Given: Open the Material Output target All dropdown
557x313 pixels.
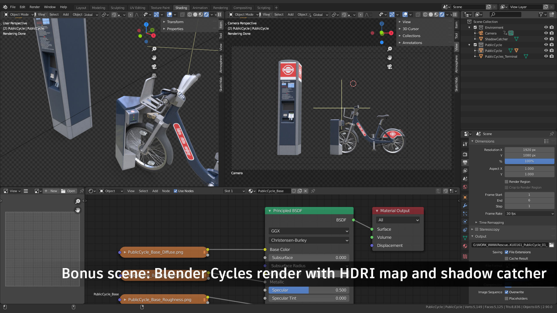Looking at the screenshot, I should pos(398,220).
